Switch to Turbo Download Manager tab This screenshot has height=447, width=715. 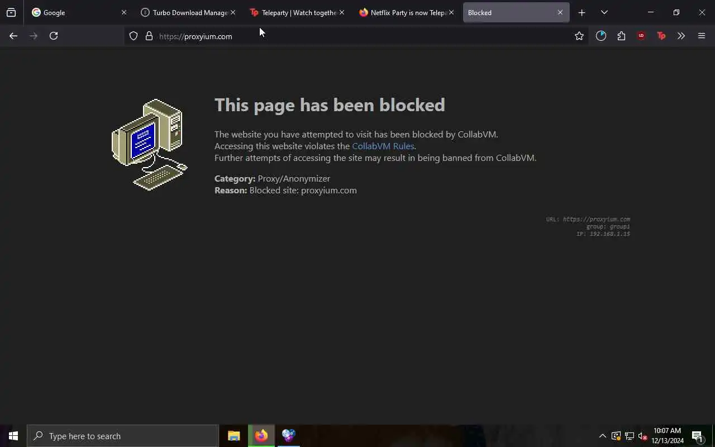pyautogui.click(x=187, y=12)
